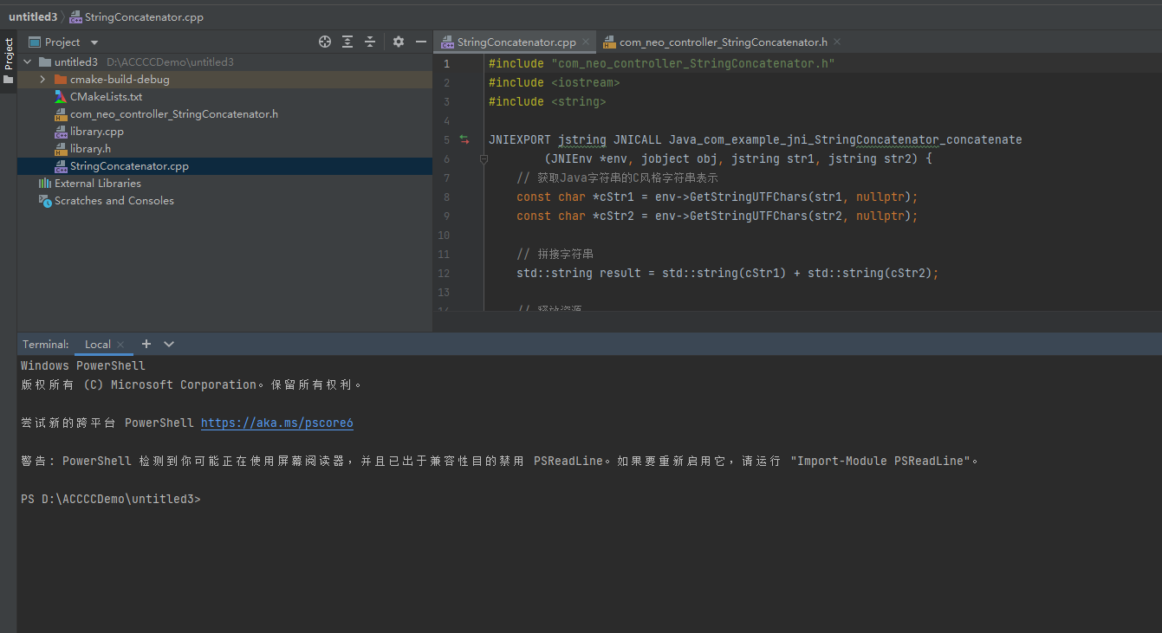Click the untitled3 breadcrumb in the navigation bar
The image size is (1162, 633).
pos(33,16)
